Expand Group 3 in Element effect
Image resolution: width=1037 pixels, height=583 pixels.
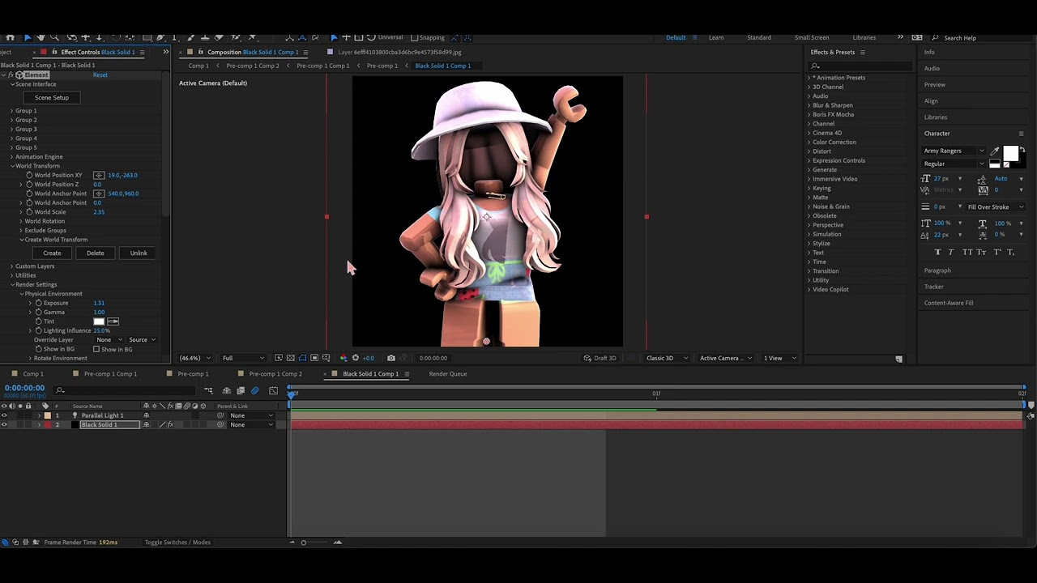[x=11, y=129]
